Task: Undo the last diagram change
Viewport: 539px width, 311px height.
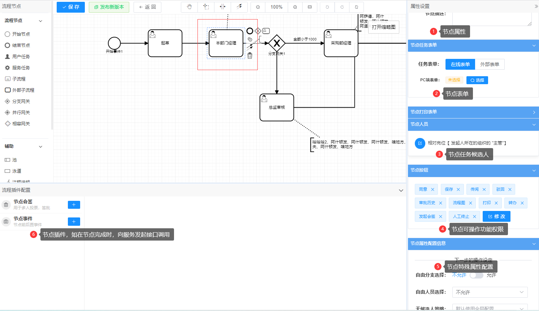Action: (x=327, y=7)
